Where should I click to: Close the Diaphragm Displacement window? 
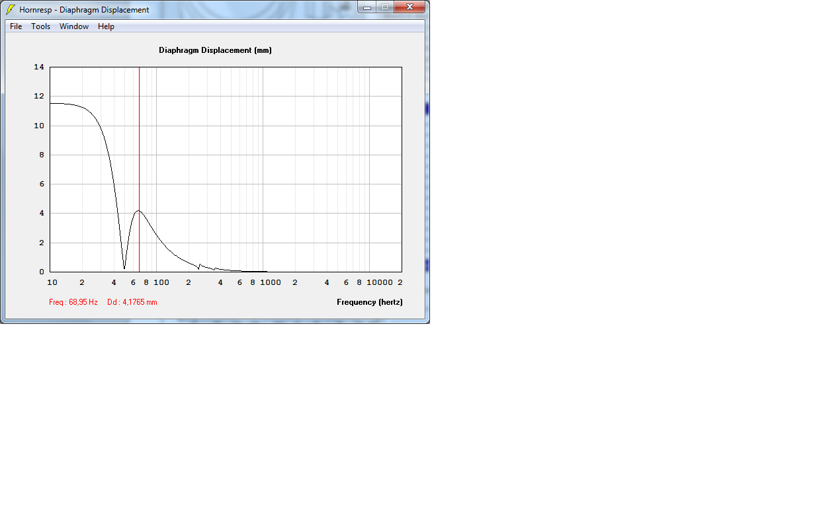click(x=410, y=7)
